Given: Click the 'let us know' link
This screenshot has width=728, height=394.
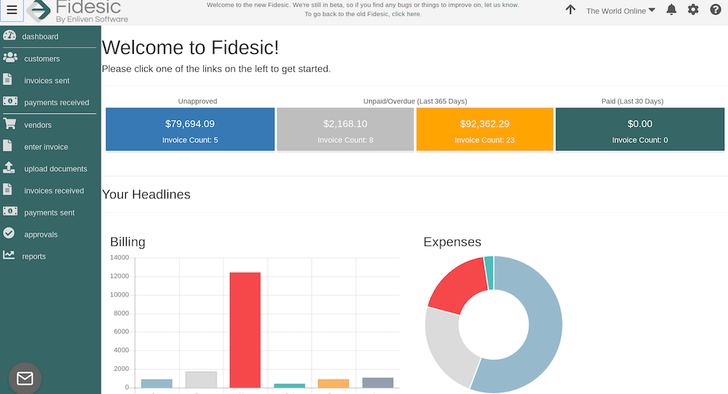Looking at the screenshot, I should [501, 5].
